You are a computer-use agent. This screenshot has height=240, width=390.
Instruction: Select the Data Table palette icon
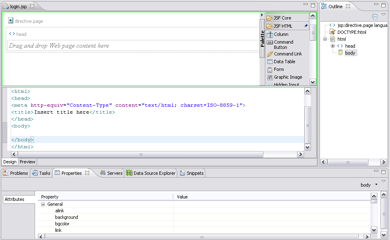(x=270, y=62)
